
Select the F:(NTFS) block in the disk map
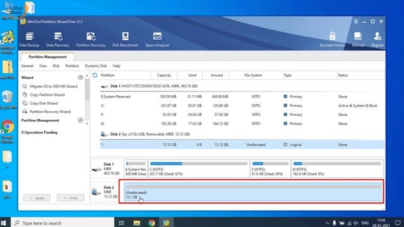click(270, 169)
